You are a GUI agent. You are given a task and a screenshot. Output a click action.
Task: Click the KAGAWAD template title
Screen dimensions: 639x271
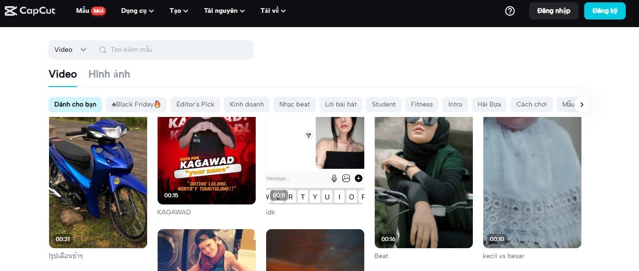click(174, 212)
